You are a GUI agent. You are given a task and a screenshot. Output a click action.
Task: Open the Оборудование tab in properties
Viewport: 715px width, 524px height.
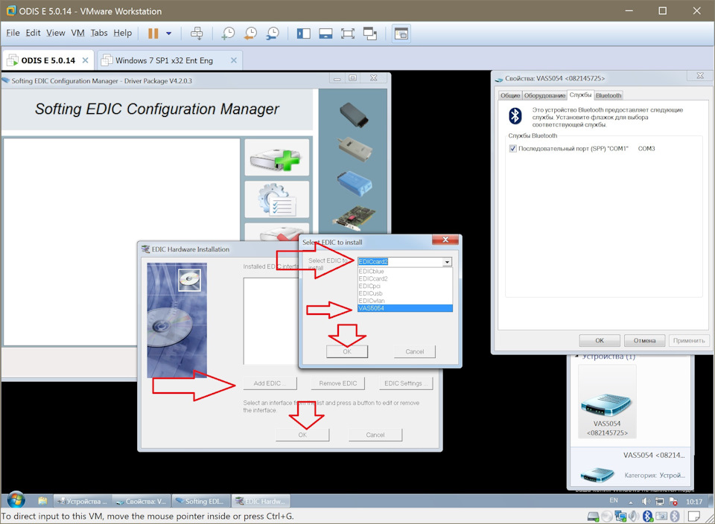click(x=544, y=95)
